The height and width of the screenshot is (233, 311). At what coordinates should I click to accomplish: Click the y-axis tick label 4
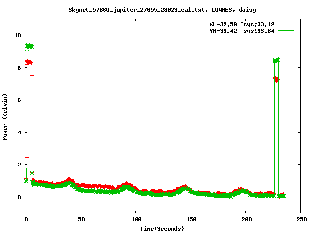(19, 133)
